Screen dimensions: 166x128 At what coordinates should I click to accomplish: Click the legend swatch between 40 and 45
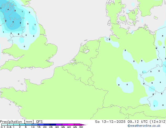pos(71,125)
